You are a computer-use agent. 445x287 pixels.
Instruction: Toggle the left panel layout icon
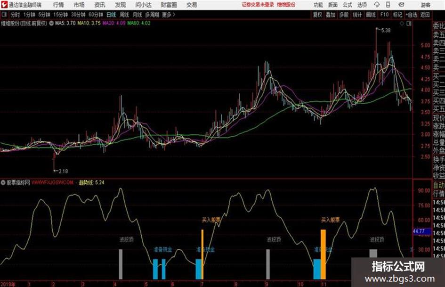pos(4,15)
